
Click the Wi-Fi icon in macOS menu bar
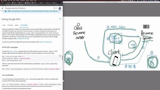click(137, 0)
